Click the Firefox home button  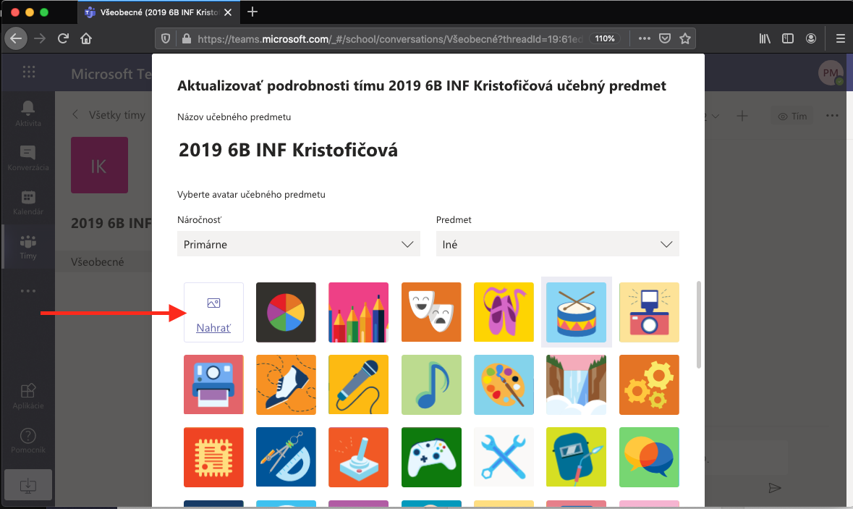pos(86,38)
